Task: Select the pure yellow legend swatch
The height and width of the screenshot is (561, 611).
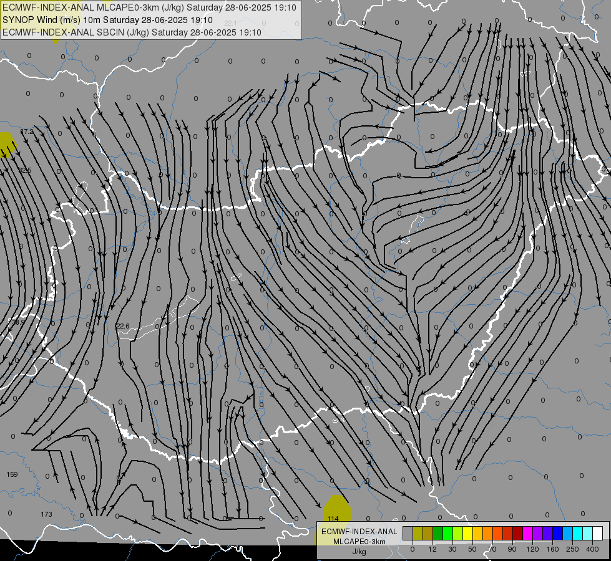Action: tap(467, 533)
